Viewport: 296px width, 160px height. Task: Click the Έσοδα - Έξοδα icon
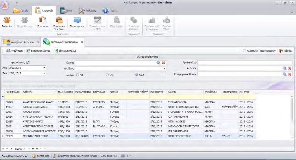[x=166, y=24]
